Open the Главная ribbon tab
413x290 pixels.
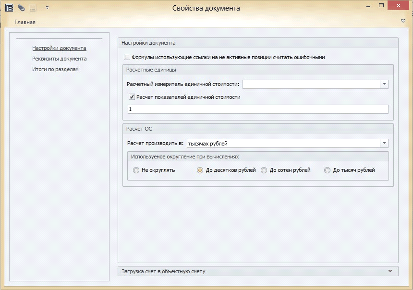coord(25,22)
